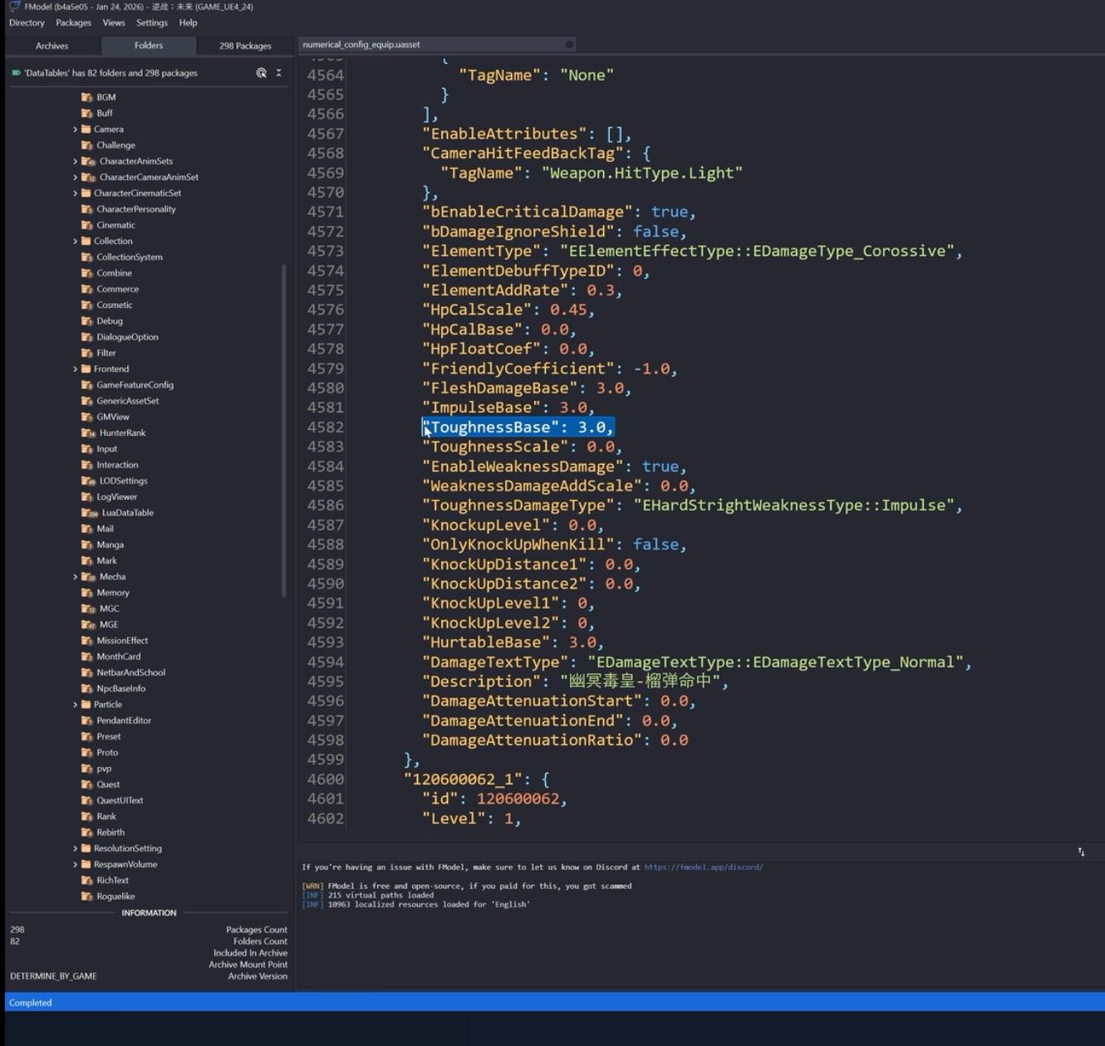
Task: Switch to the Archives tab
Action: (52, 46)
